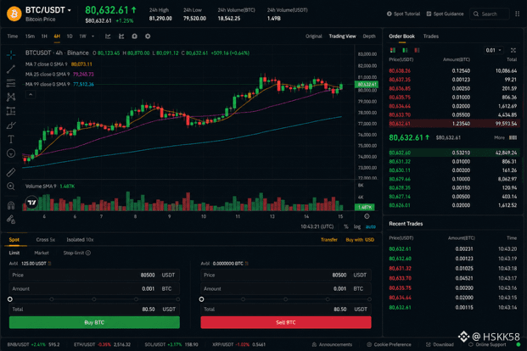Show both bids and asks order book view
Image resolution: width=527 pixels, height=351 pixels.
tap(393, 50)
